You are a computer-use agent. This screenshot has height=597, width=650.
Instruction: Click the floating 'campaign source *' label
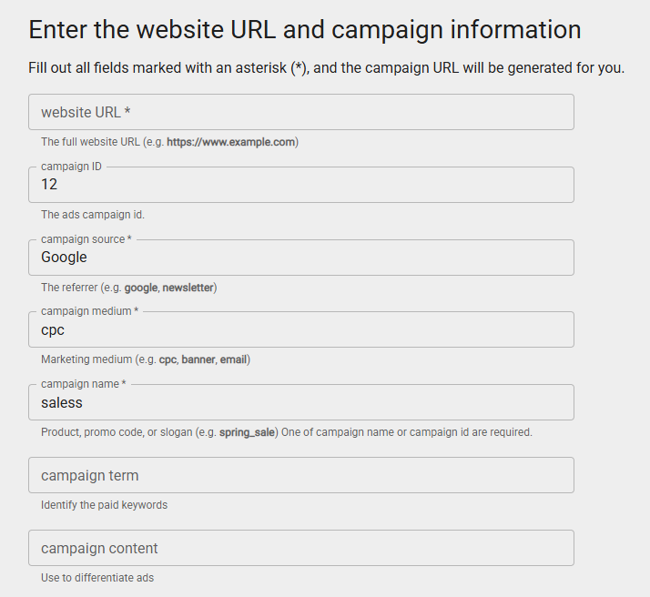click(86, 239)
